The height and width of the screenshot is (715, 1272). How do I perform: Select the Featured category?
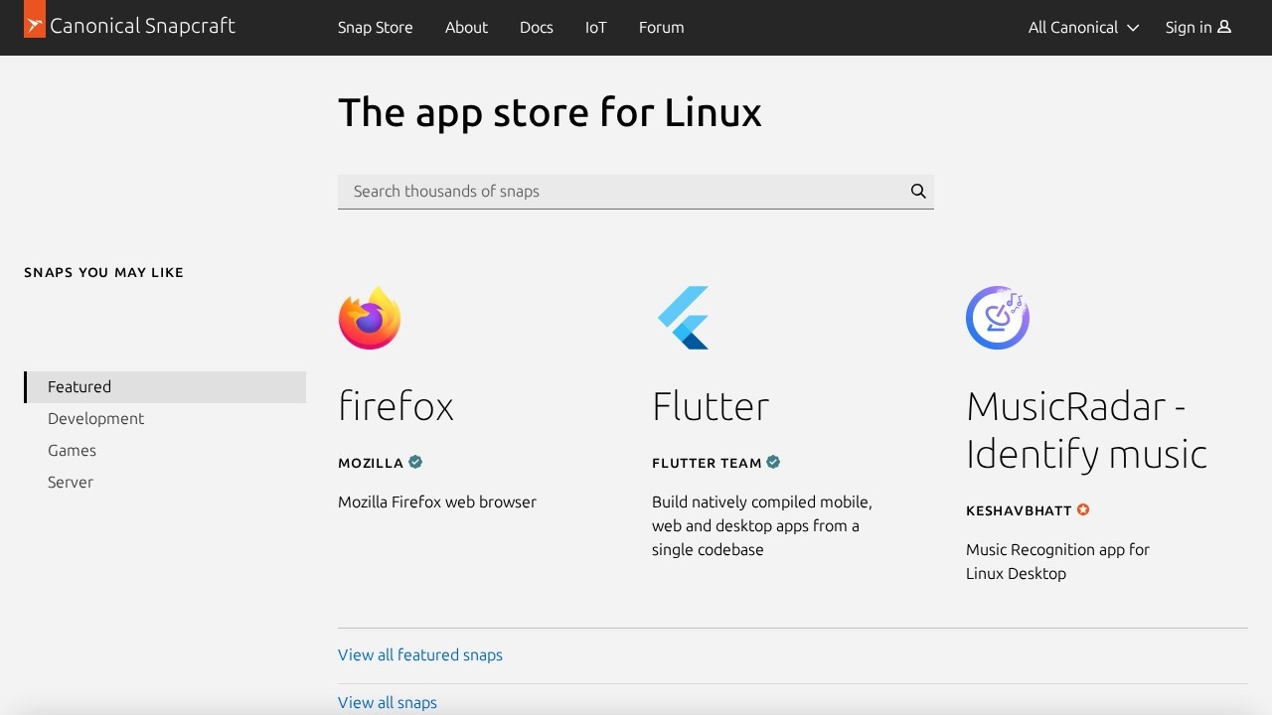pos(165,387)
